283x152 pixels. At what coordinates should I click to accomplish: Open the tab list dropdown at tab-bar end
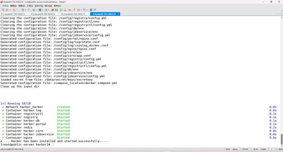(282, 14)
